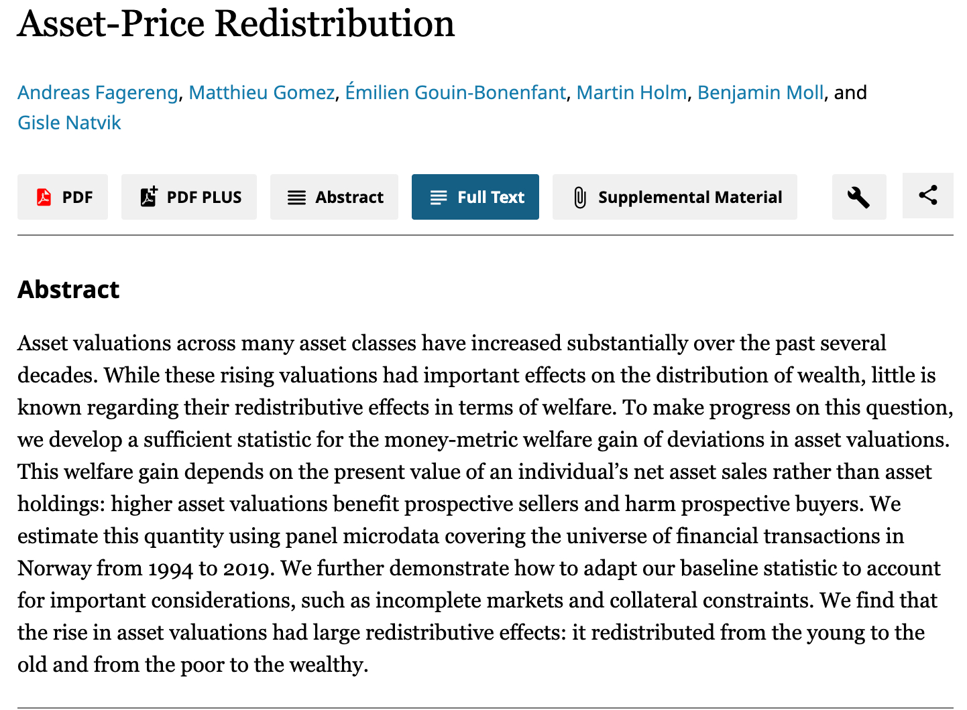Open author Martin Holm's page
Screen dimensions: 967x710
(x=632, y=92)
